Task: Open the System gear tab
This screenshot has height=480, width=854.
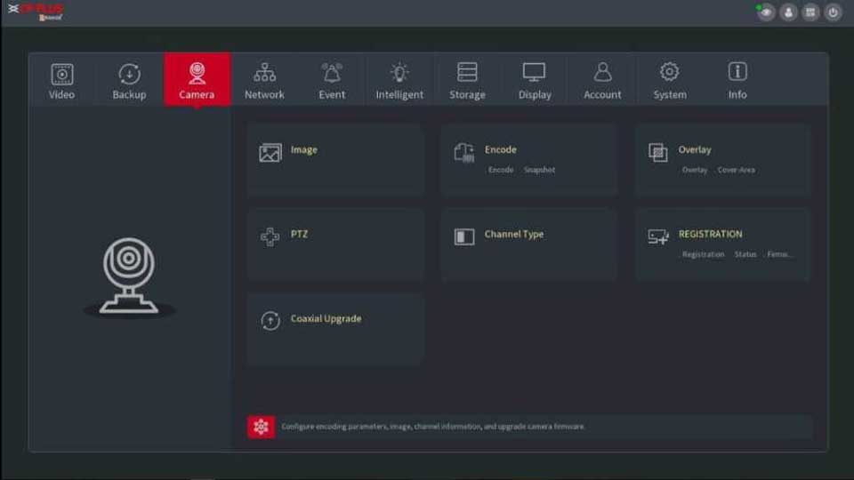Action: pyautogui.click(x=670, y=80)
